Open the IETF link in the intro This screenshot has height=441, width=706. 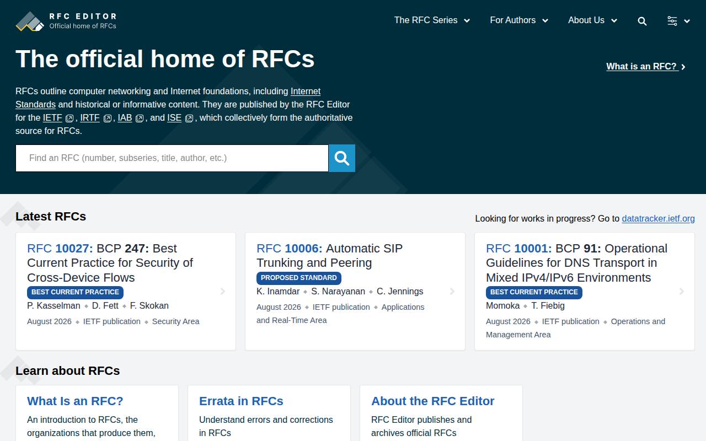coord(52,117)
